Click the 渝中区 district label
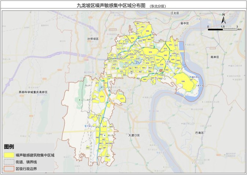This screenshot has height=175, width=247. tap(184, 23)
